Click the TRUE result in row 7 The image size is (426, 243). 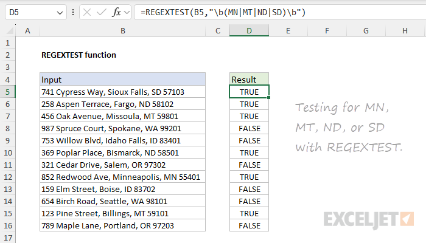pyautogui.click(x=249, y=117)
